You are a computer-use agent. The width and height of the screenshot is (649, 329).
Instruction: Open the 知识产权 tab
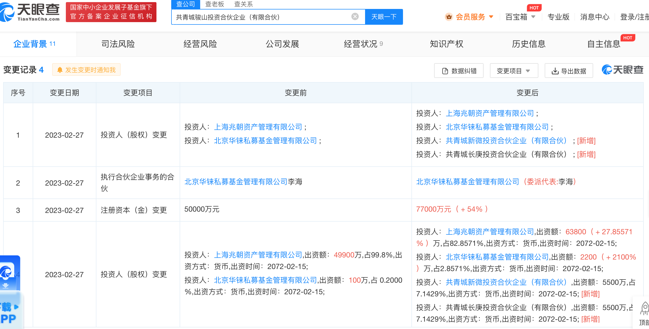pyautogui.click(x=446, y=44)
